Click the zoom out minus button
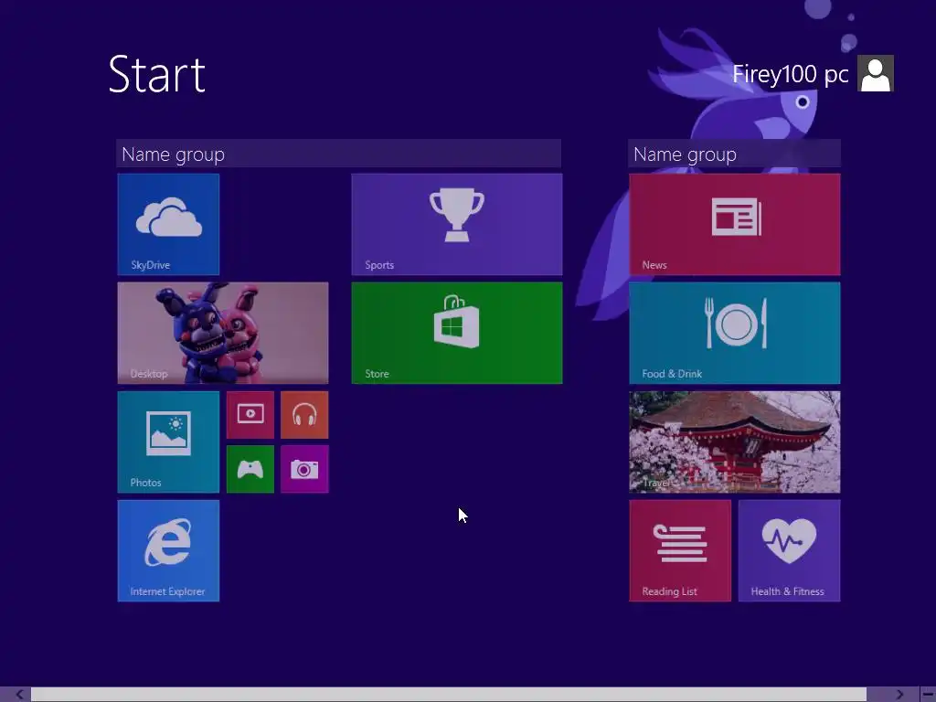Viewport: 936px width, 702px height. 928,695
